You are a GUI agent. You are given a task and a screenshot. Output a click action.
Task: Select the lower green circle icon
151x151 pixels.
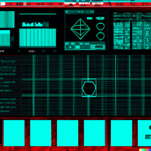tap(100, 36)
